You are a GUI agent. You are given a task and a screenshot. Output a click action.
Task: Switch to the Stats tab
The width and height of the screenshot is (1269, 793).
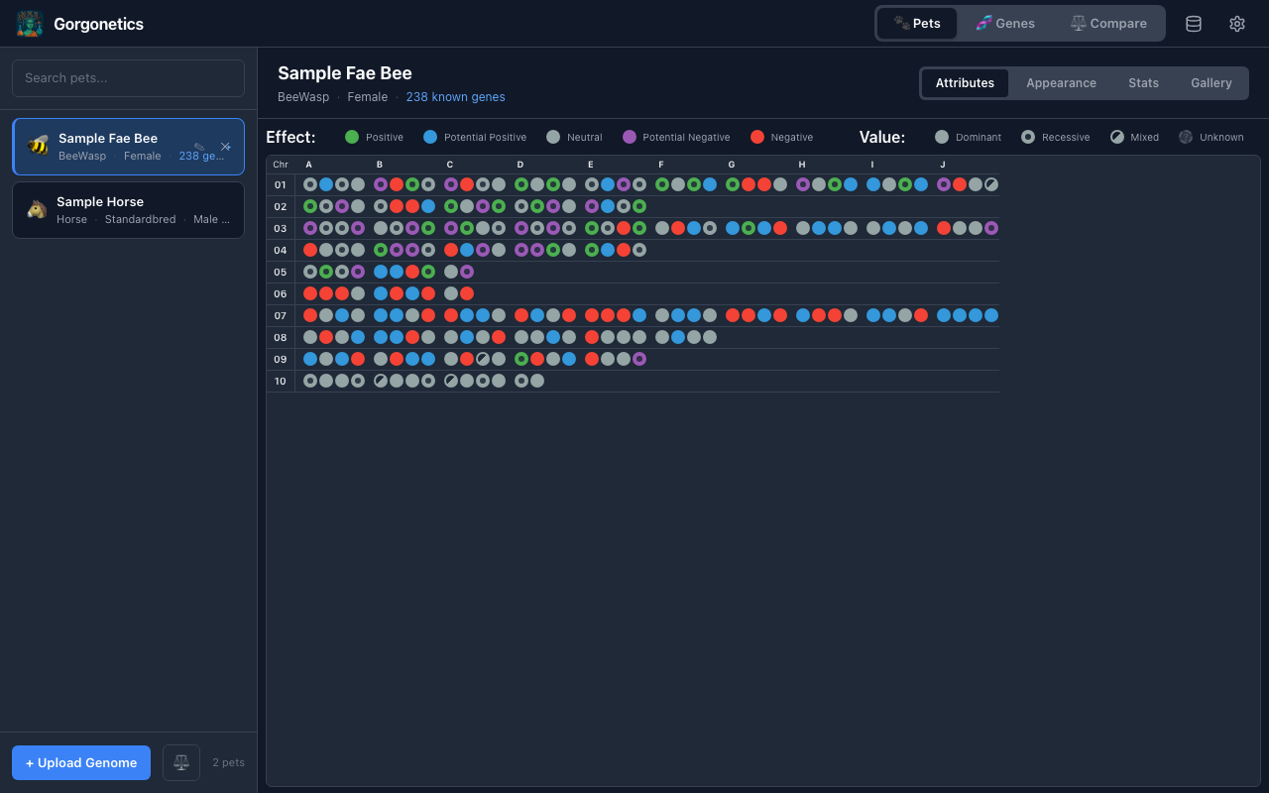point(1143,83)
